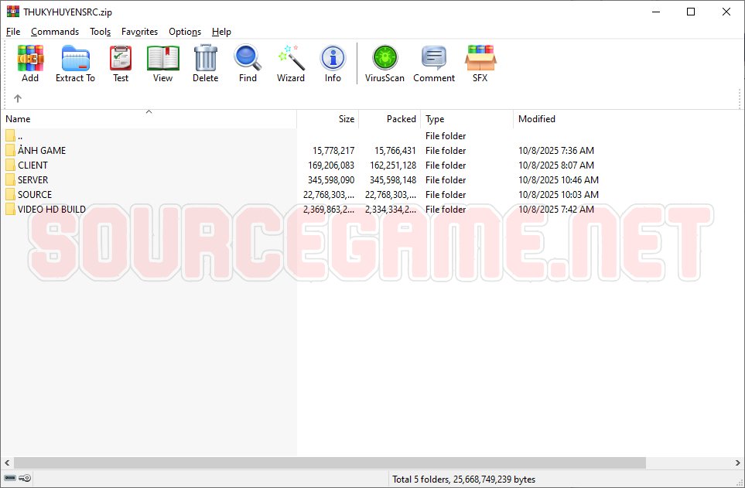Show archive Info
This screenshot has height=488, width=745.
pos(333,63)
